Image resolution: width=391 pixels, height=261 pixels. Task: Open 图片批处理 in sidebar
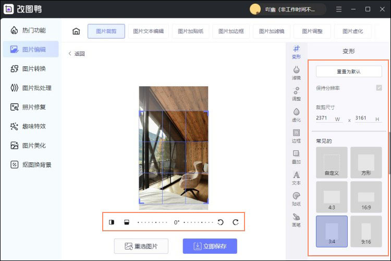[x=31, y=88]
